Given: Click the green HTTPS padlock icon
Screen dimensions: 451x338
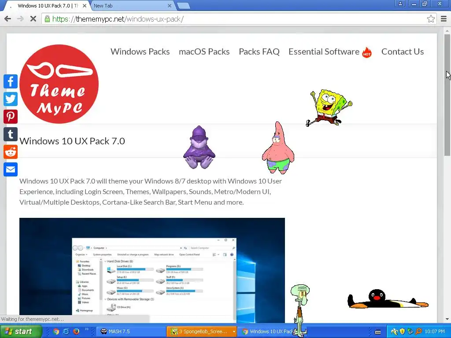Looking at the screenshot, I should click(47, 19).
